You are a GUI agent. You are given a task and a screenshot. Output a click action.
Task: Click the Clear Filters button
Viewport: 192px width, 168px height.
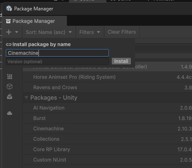click(x=122, y=32)
